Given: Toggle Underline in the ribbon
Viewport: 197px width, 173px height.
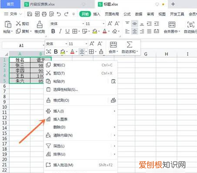Looking at the screenshot, I should [x=67, y=31].
